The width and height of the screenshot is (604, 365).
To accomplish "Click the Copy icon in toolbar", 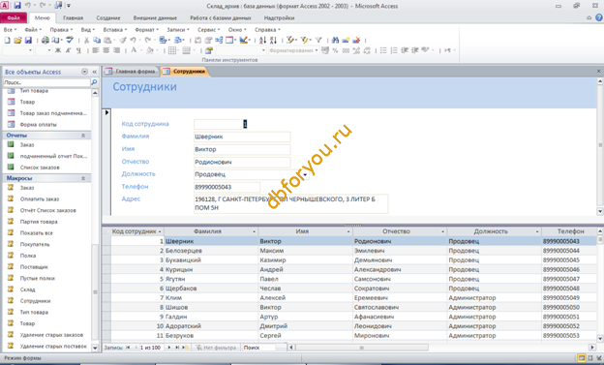I will pyautogui.click(x=97, y=40).
